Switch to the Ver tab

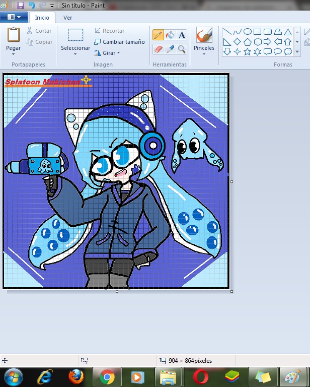tap(67, 18)
